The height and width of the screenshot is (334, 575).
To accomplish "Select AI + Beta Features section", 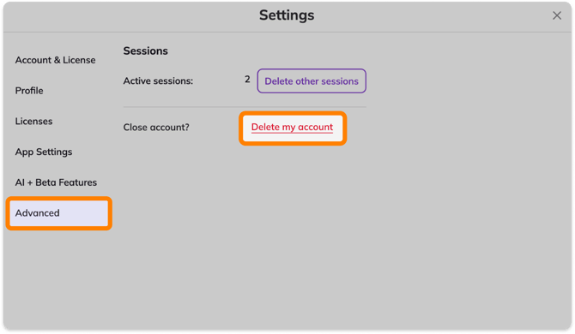I will click(56, 182).
